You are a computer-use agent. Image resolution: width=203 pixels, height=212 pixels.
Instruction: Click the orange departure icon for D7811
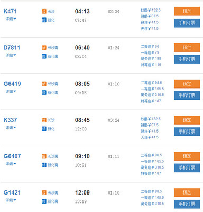(44, 48)
